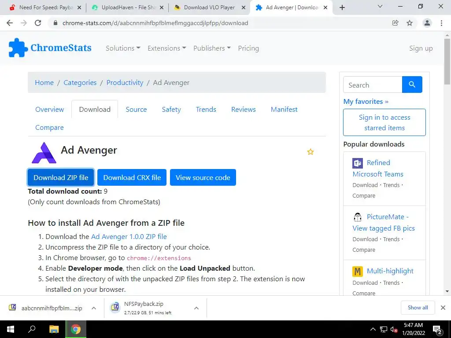Click the browser back arrow
Viewport: 451px width, 338px height.
10,23
